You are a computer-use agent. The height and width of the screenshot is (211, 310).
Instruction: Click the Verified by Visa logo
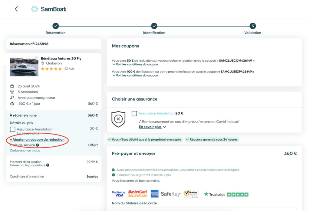[x=118, y=194]
